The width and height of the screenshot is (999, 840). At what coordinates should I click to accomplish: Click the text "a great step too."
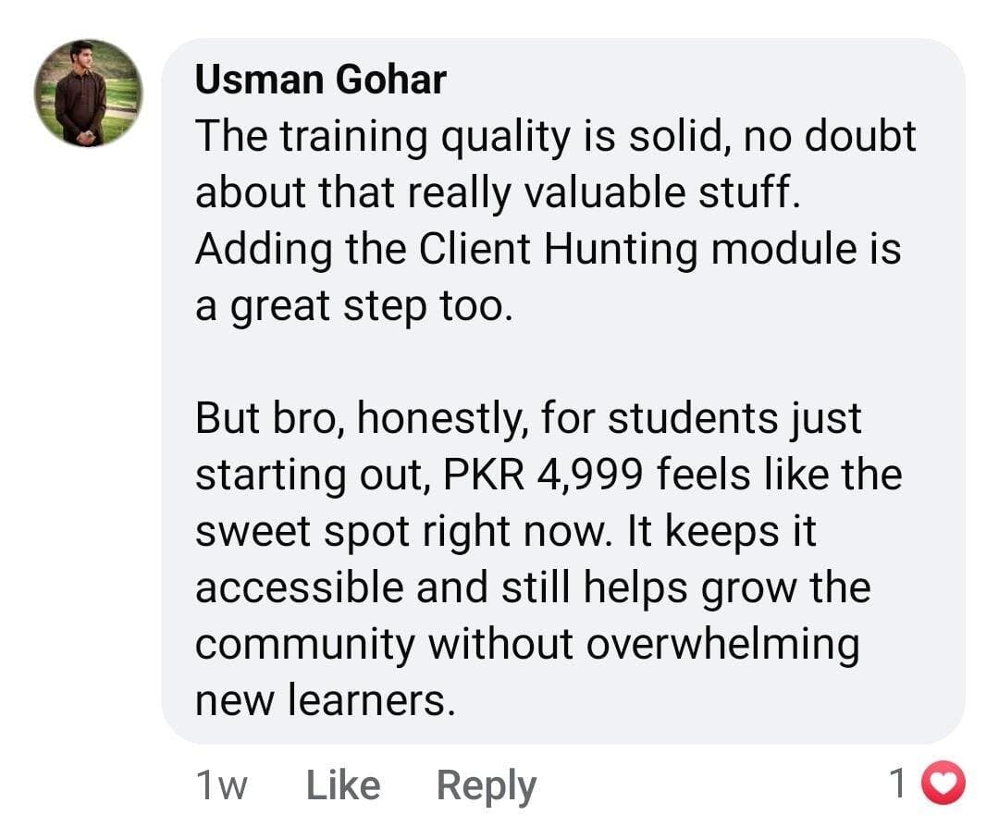[352, 306]
